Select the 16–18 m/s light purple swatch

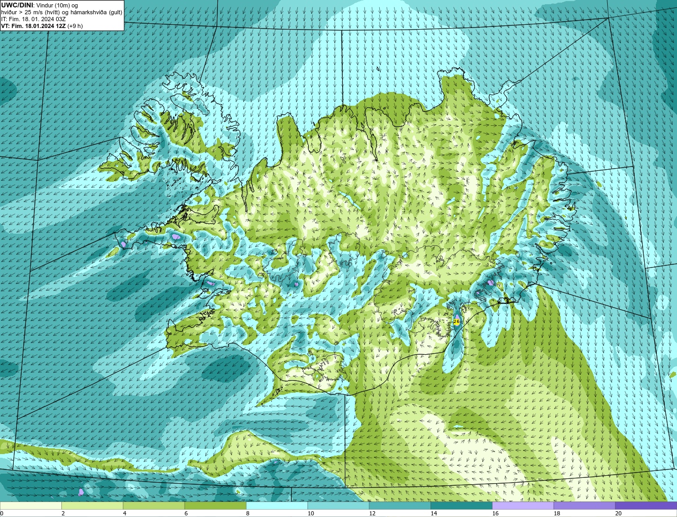(523, 506)
